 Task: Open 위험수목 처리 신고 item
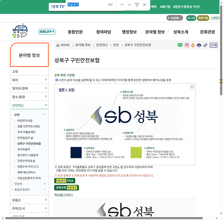(28, 167)
